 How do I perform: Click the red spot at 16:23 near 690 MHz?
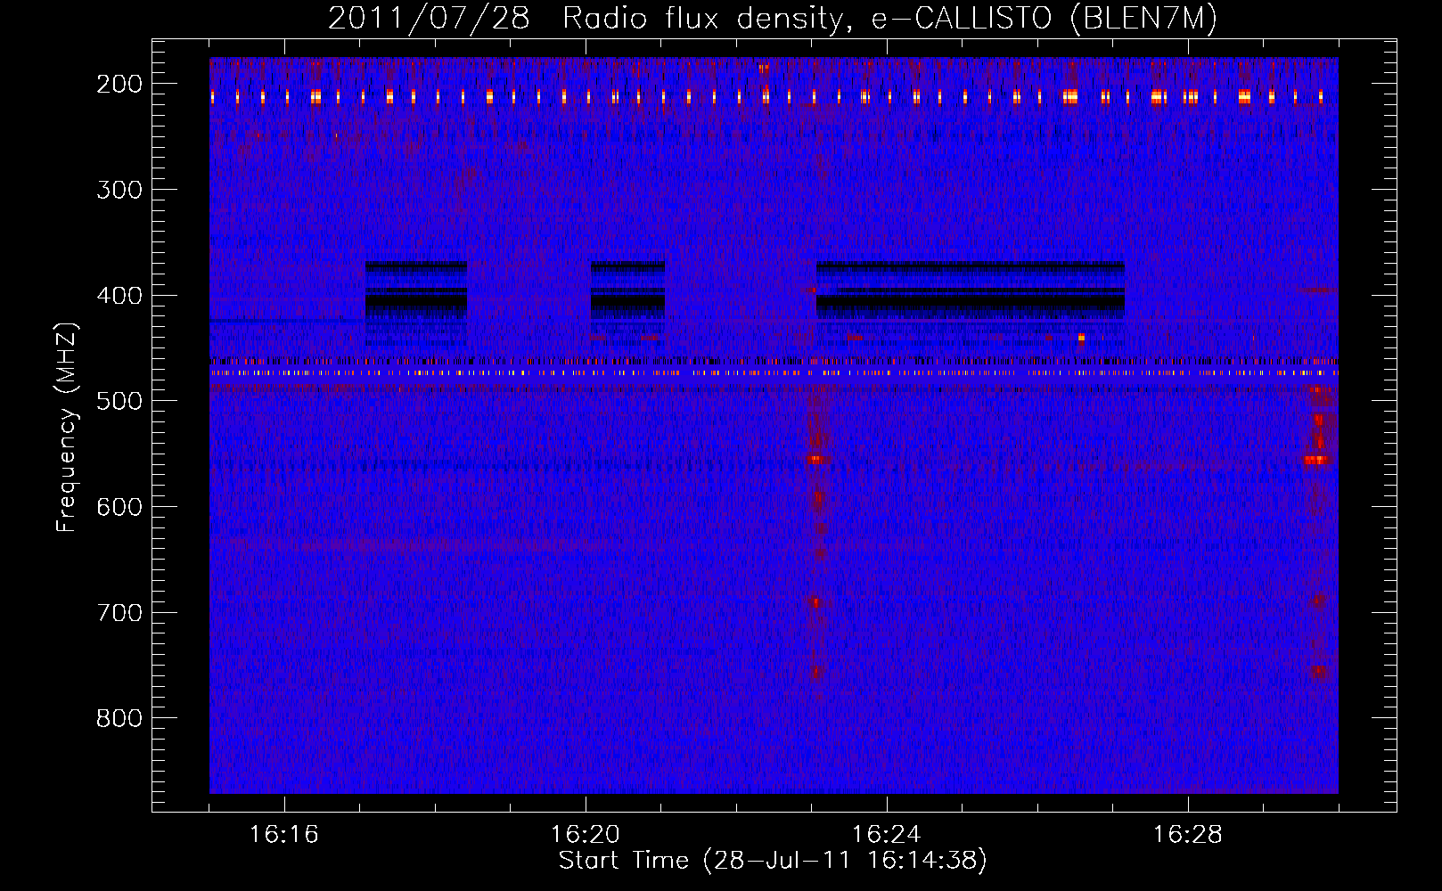click(815, 602)
